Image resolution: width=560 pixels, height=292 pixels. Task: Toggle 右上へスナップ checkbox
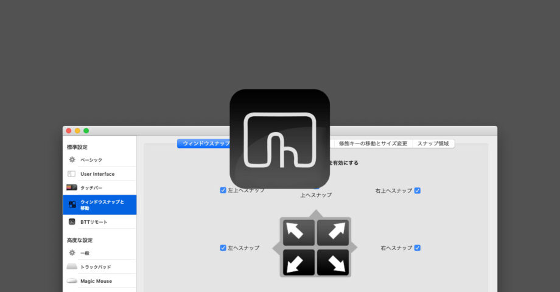point(417,190)
